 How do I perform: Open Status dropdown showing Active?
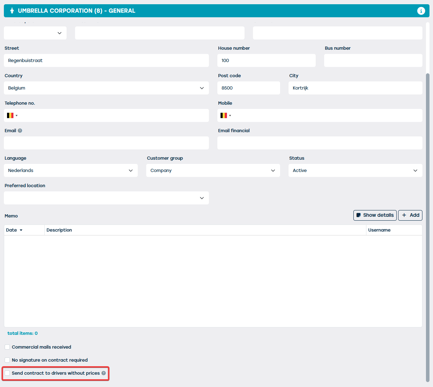coord(355,171)
